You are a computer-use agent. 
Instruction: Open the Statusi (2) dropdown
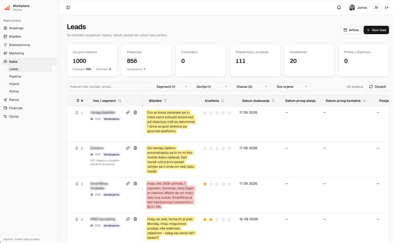252,87
